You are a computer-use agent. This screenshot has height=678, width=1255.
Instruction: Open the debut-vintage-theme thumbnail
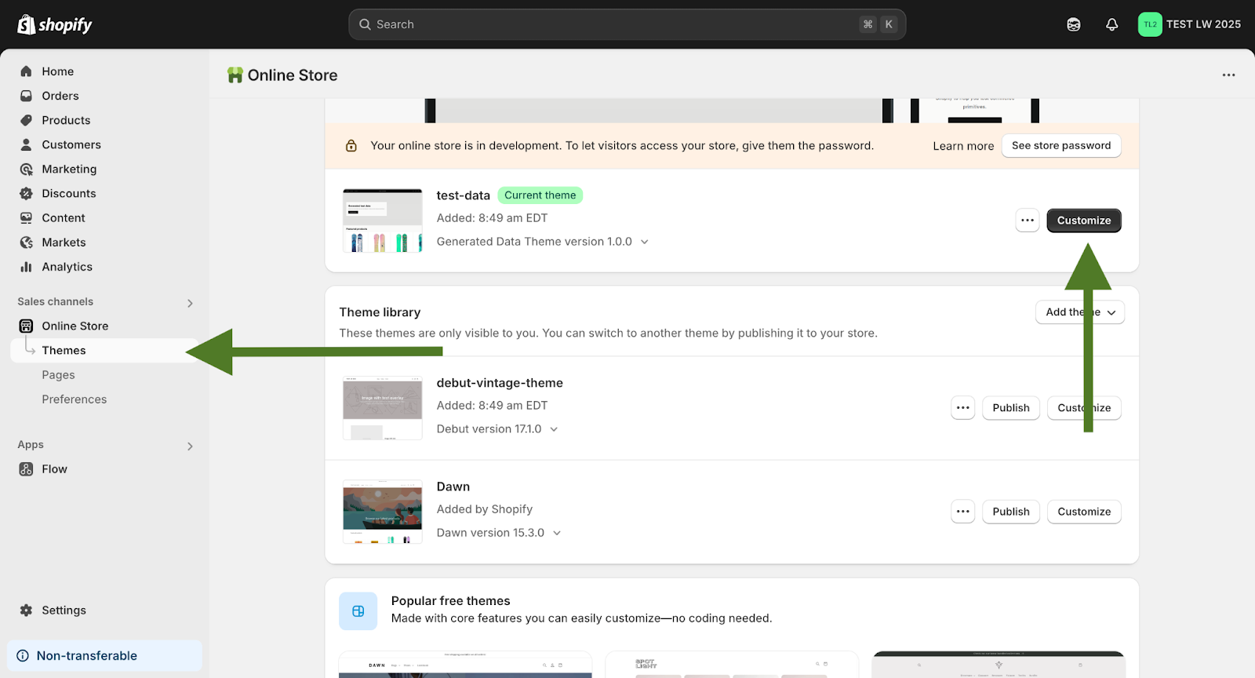[383, 408]
